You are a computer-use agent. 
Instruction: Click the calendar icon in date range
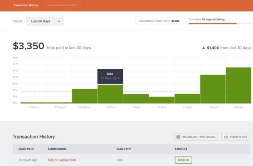click(178, 137)
